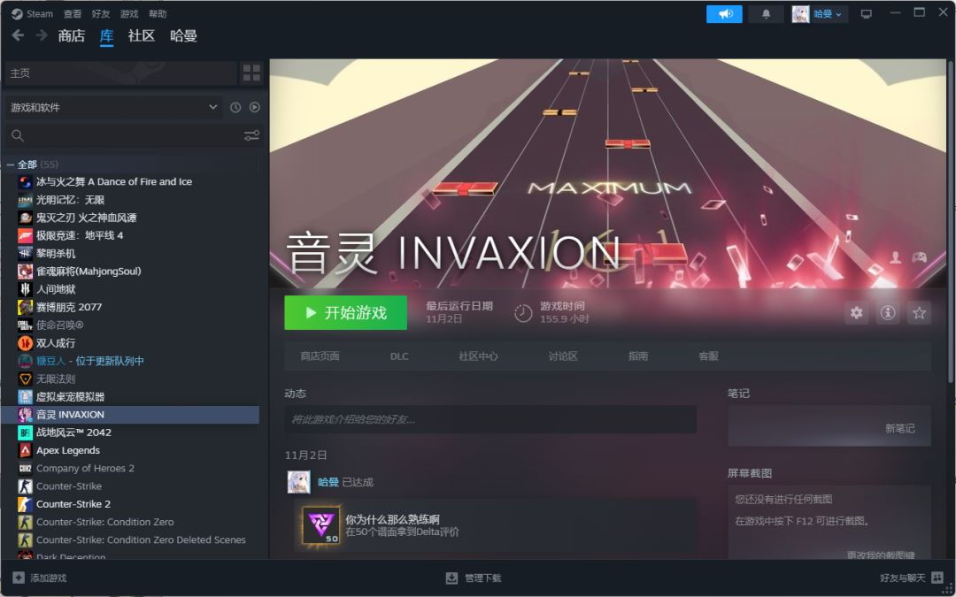This screenshot has height=597, width=956.
Task: Go back with the left arrow
Action: 19,35
